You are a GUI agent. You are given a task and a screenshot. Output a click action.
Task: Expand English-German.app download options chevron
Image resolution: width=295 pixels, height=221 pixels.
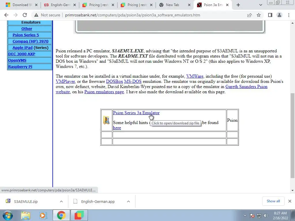pyautogui.click(x=128, y=201)
